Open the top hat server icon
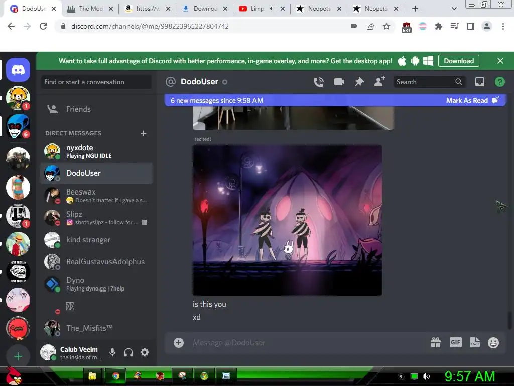Viewport: 514px width, 386px height. pyautogui.click(x=18, y=215)
